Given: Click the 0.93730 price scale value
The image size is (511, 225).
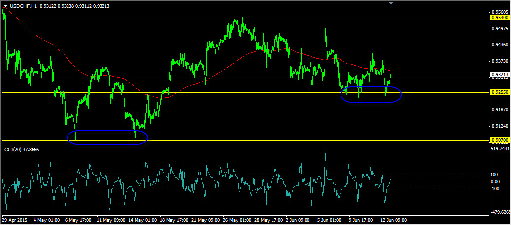Looking at the screenshot, I should (x=500, y=61).
